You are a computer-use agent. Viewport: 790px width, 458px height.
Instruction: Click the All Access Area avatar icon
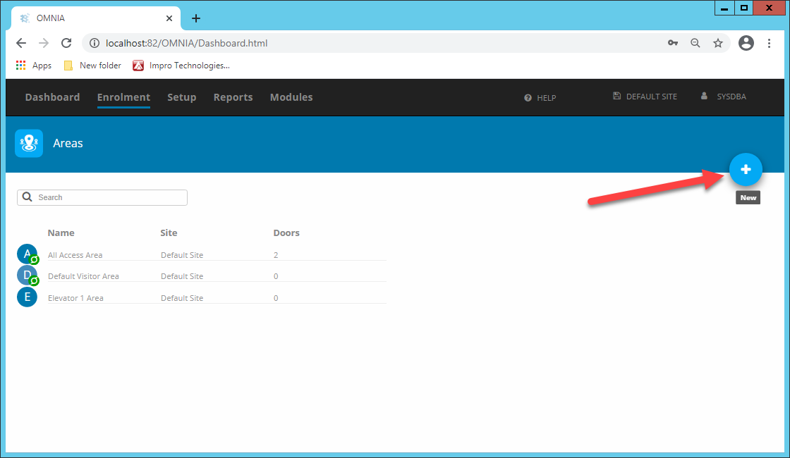(x=28, y=254)
